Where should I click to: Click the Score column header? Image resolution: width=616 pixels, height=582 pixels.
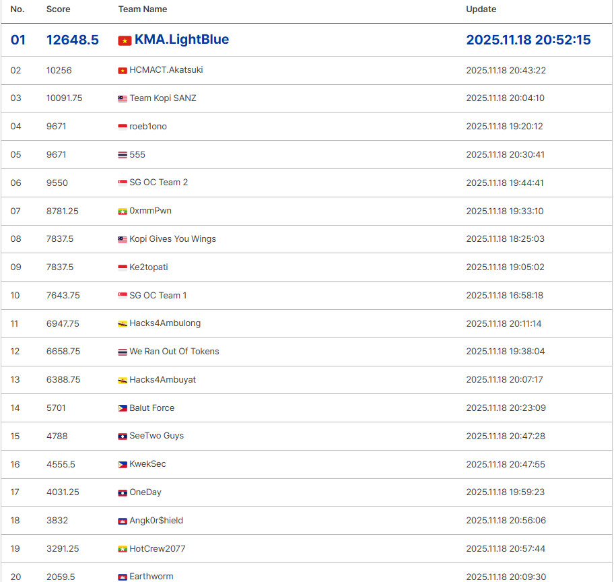coord(58,9)
